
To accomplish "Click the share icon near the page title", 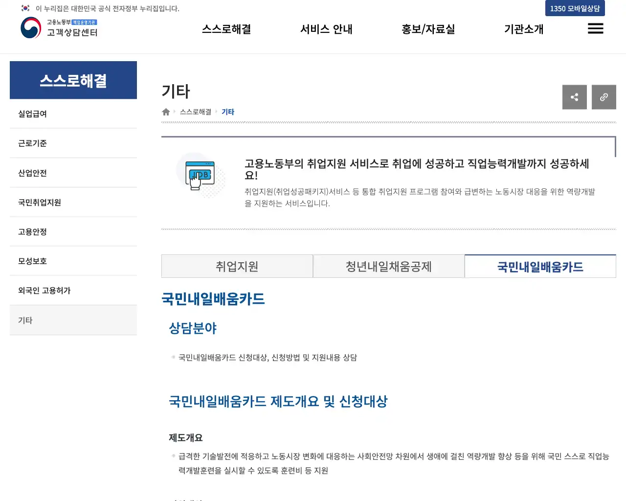I will click(x=574, y=97).
